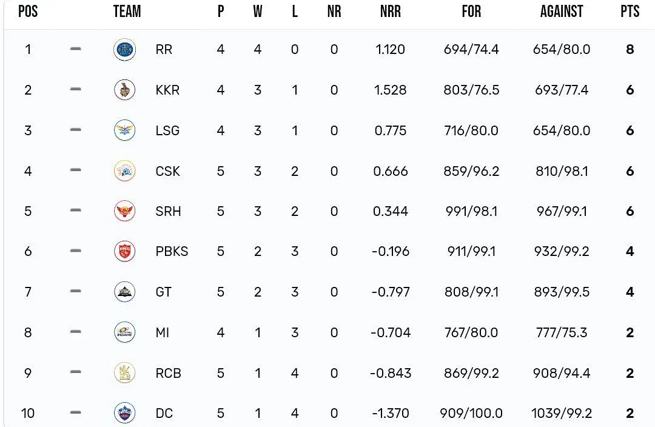
Task: Open the Mumbai Indians logo
Action: (124, 332)
